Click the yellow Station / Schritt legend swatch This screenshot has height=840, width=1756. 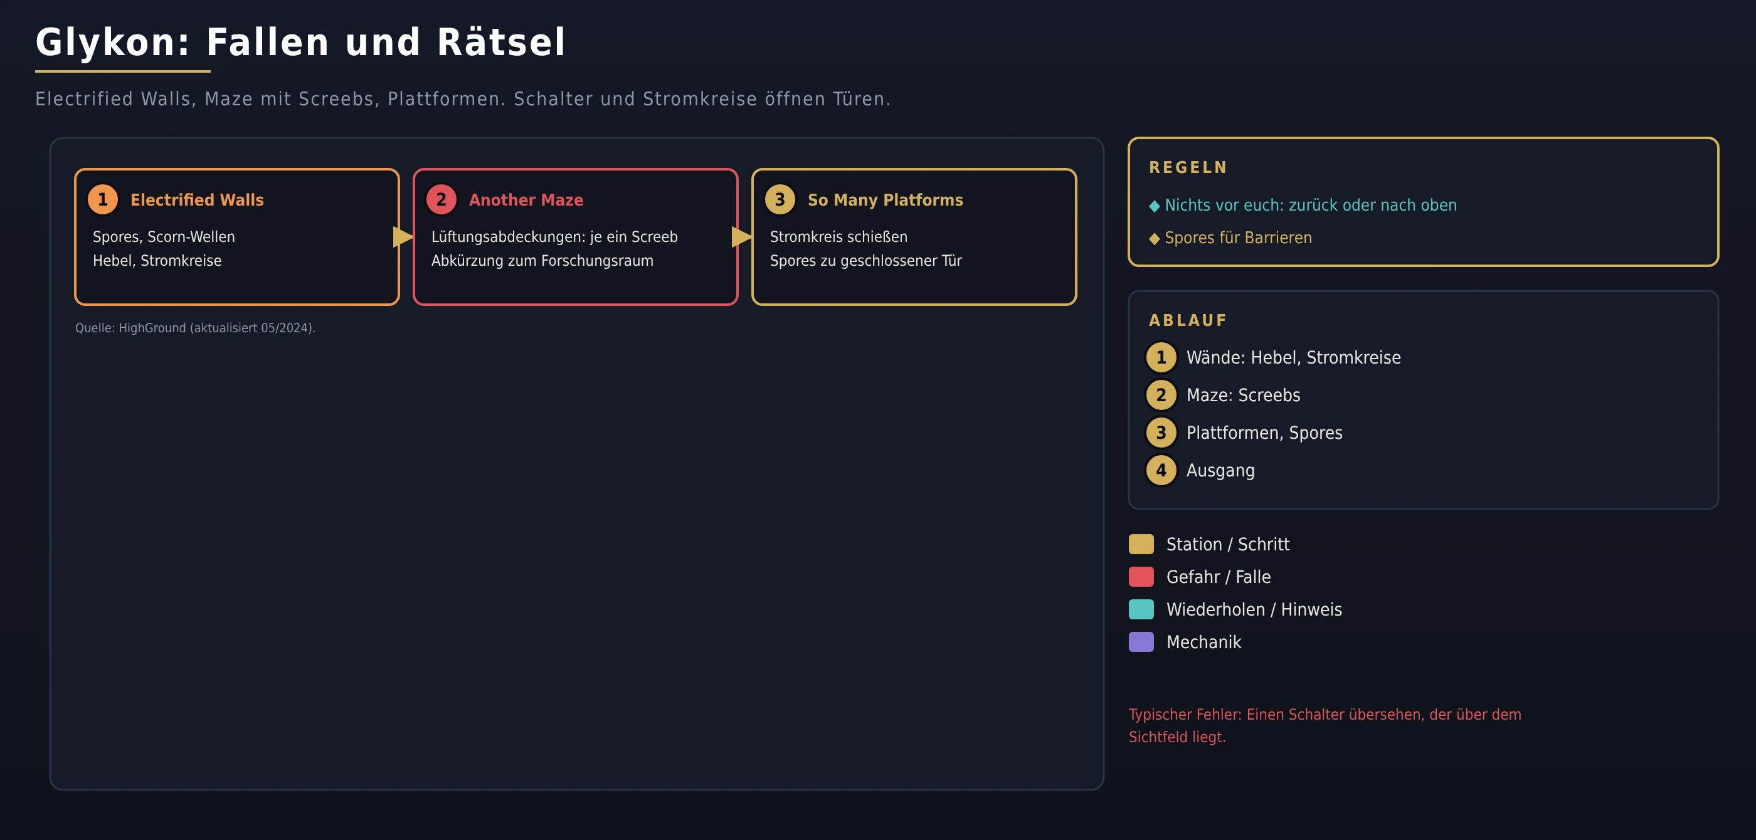pyautogui.click(x=1141, y=544)
